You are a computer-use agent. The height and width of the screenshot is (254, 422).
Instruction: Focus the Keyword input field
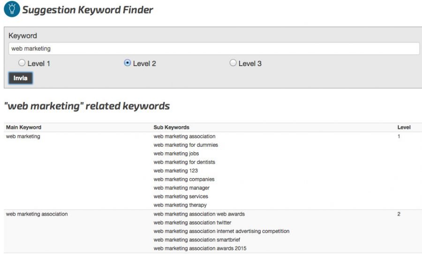214,49
